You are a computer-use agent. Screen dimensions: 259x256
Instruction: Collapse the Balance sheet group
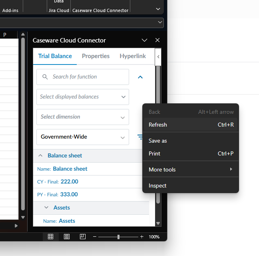point(40,156)
